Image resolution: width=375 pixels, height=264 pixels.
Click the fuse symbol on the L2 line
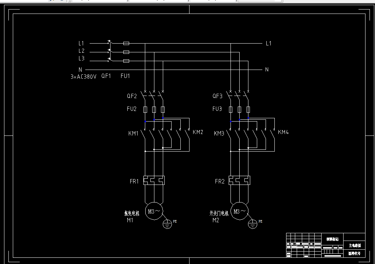point(126,52)
